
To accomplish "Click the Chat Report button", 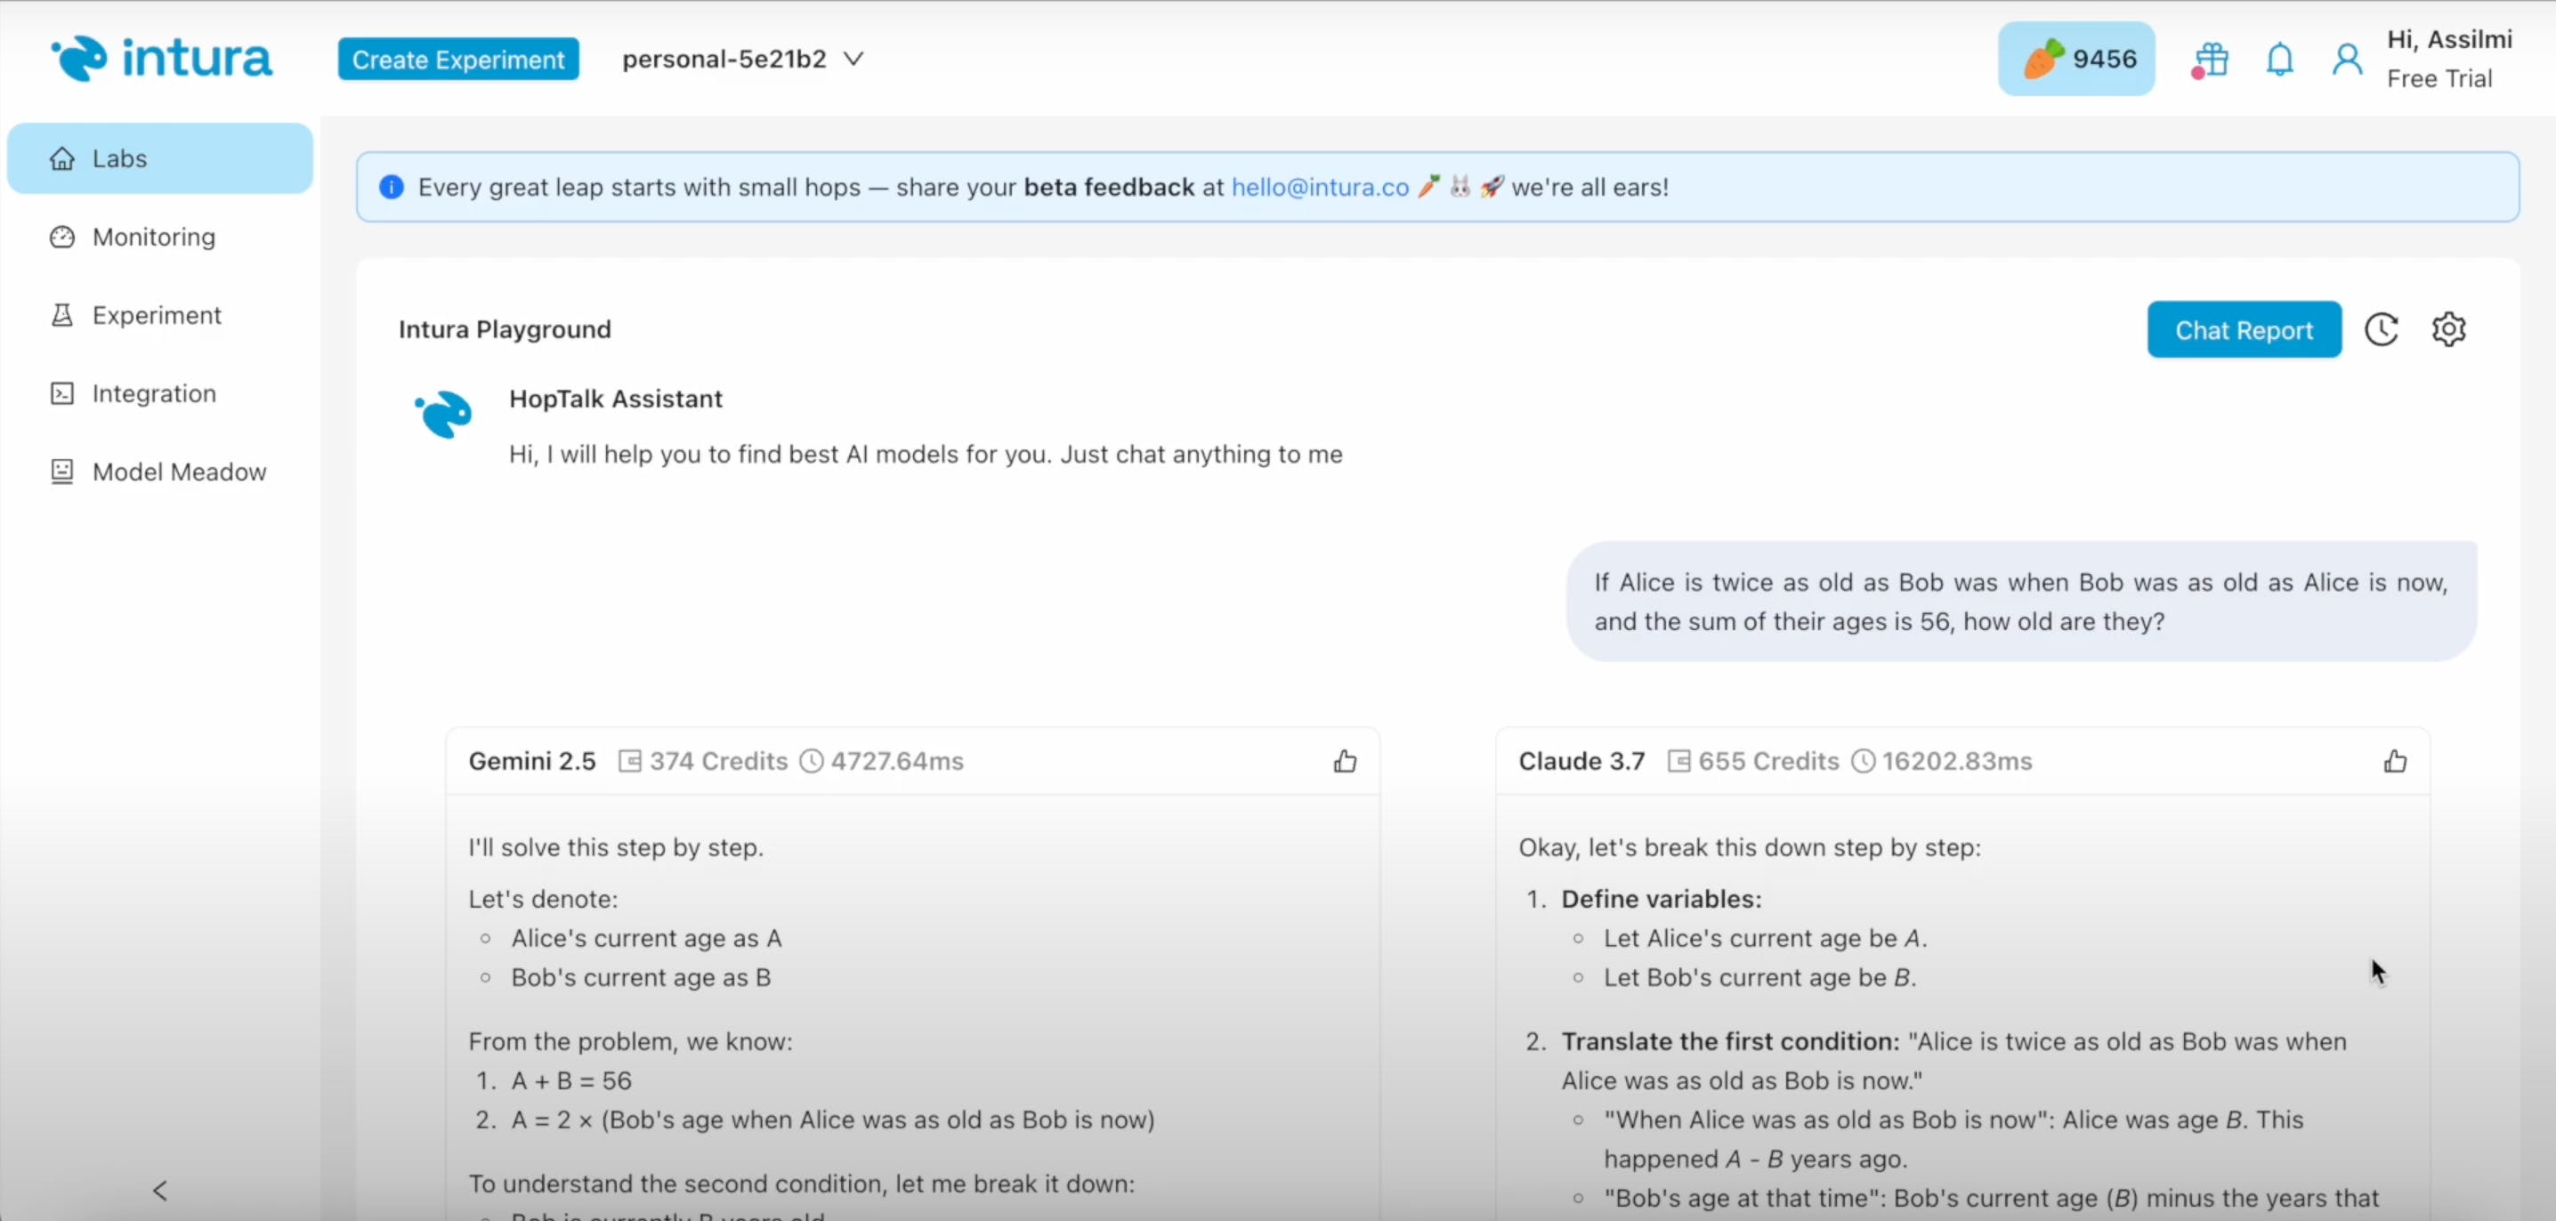I will (x=2244, y=330).
